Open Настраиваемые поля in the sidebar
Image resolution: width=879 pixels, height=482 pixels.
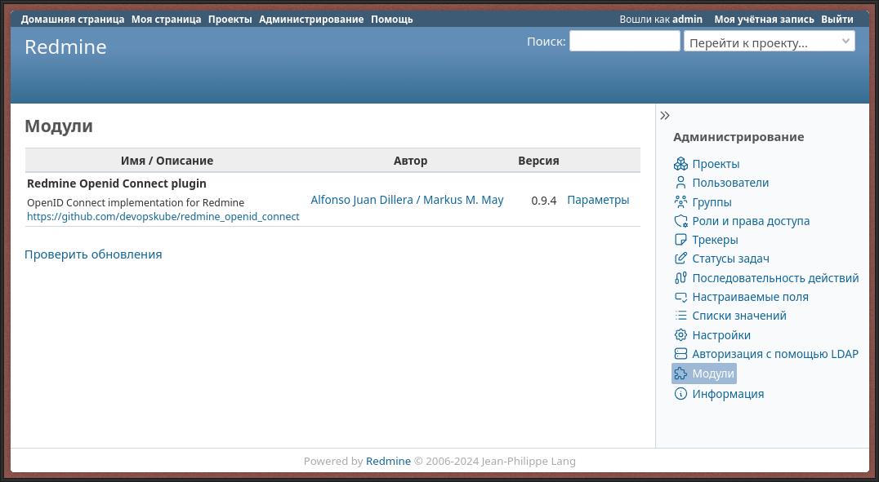[750, 297]
